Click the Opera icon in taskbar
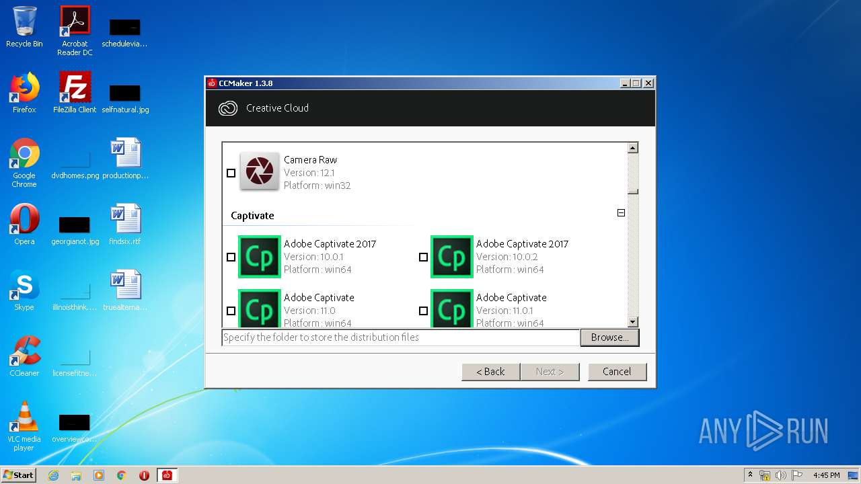Viewport: 861px width, 484px height. point(144,475)
